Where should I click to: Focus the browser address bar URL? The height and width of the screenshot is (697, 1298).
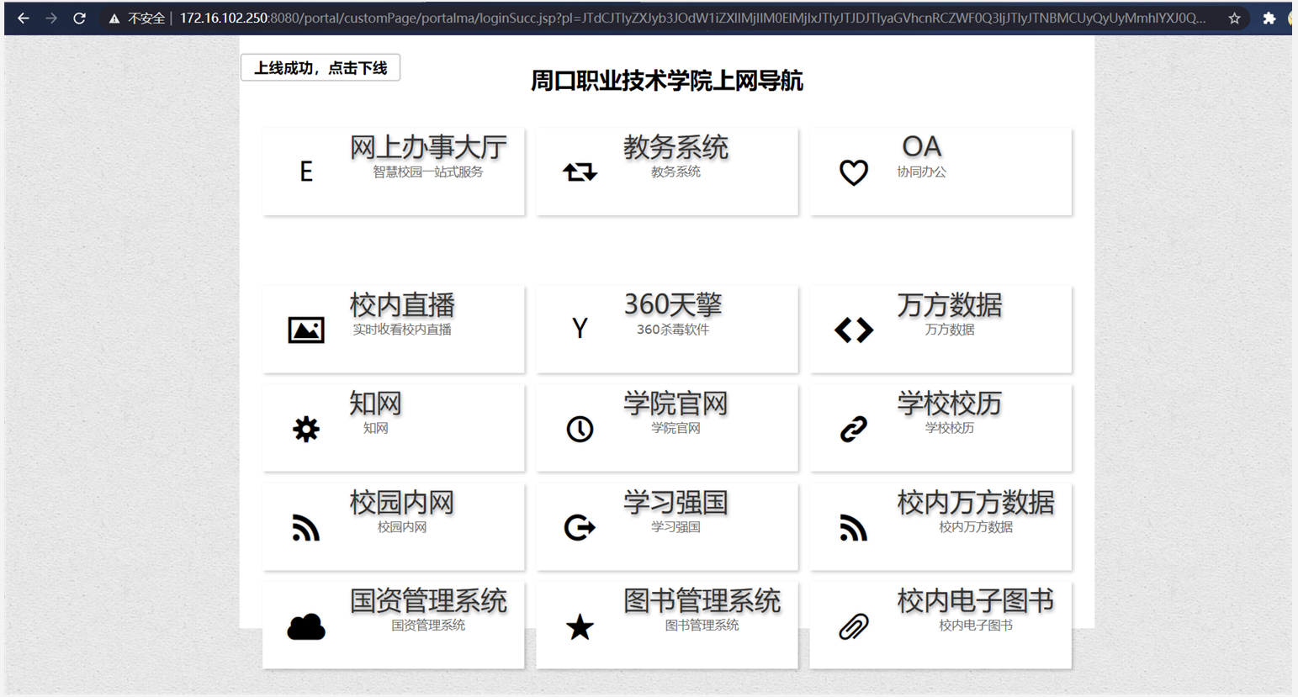(692, 18)
